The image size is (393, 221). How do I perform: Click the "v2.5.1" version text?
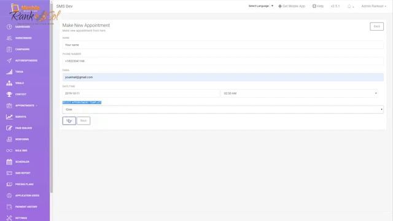click(x=335, y=6)
